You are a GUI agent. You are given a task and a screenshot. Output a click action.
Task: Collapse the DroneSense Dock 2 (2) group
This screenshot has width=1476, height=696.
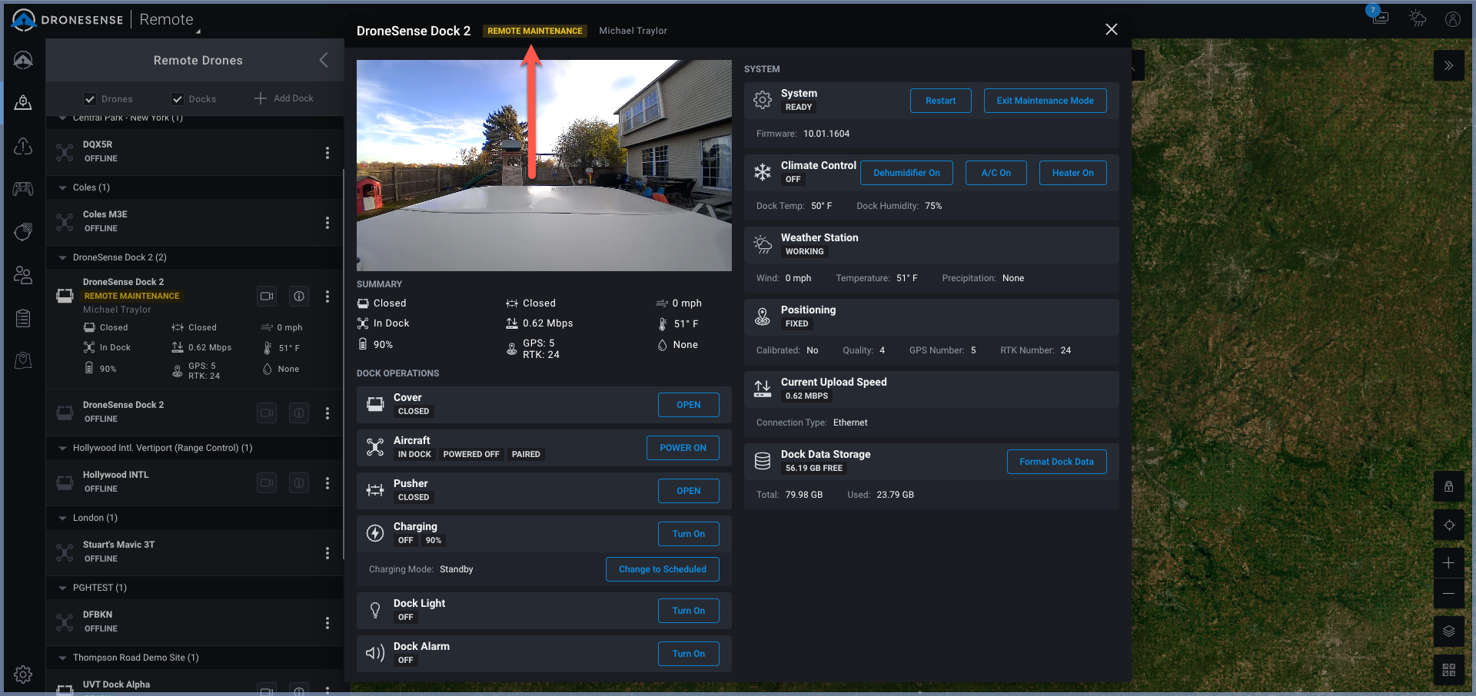click(x=62, y=257)
